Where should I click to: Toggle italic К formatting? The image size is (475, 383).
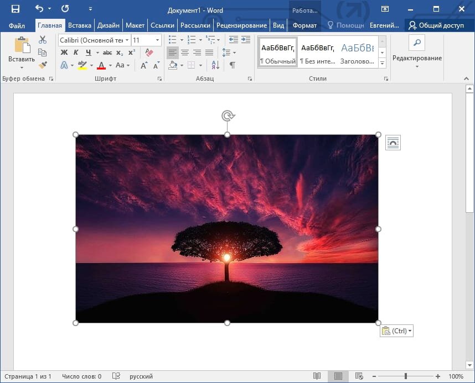coord(76,53)
